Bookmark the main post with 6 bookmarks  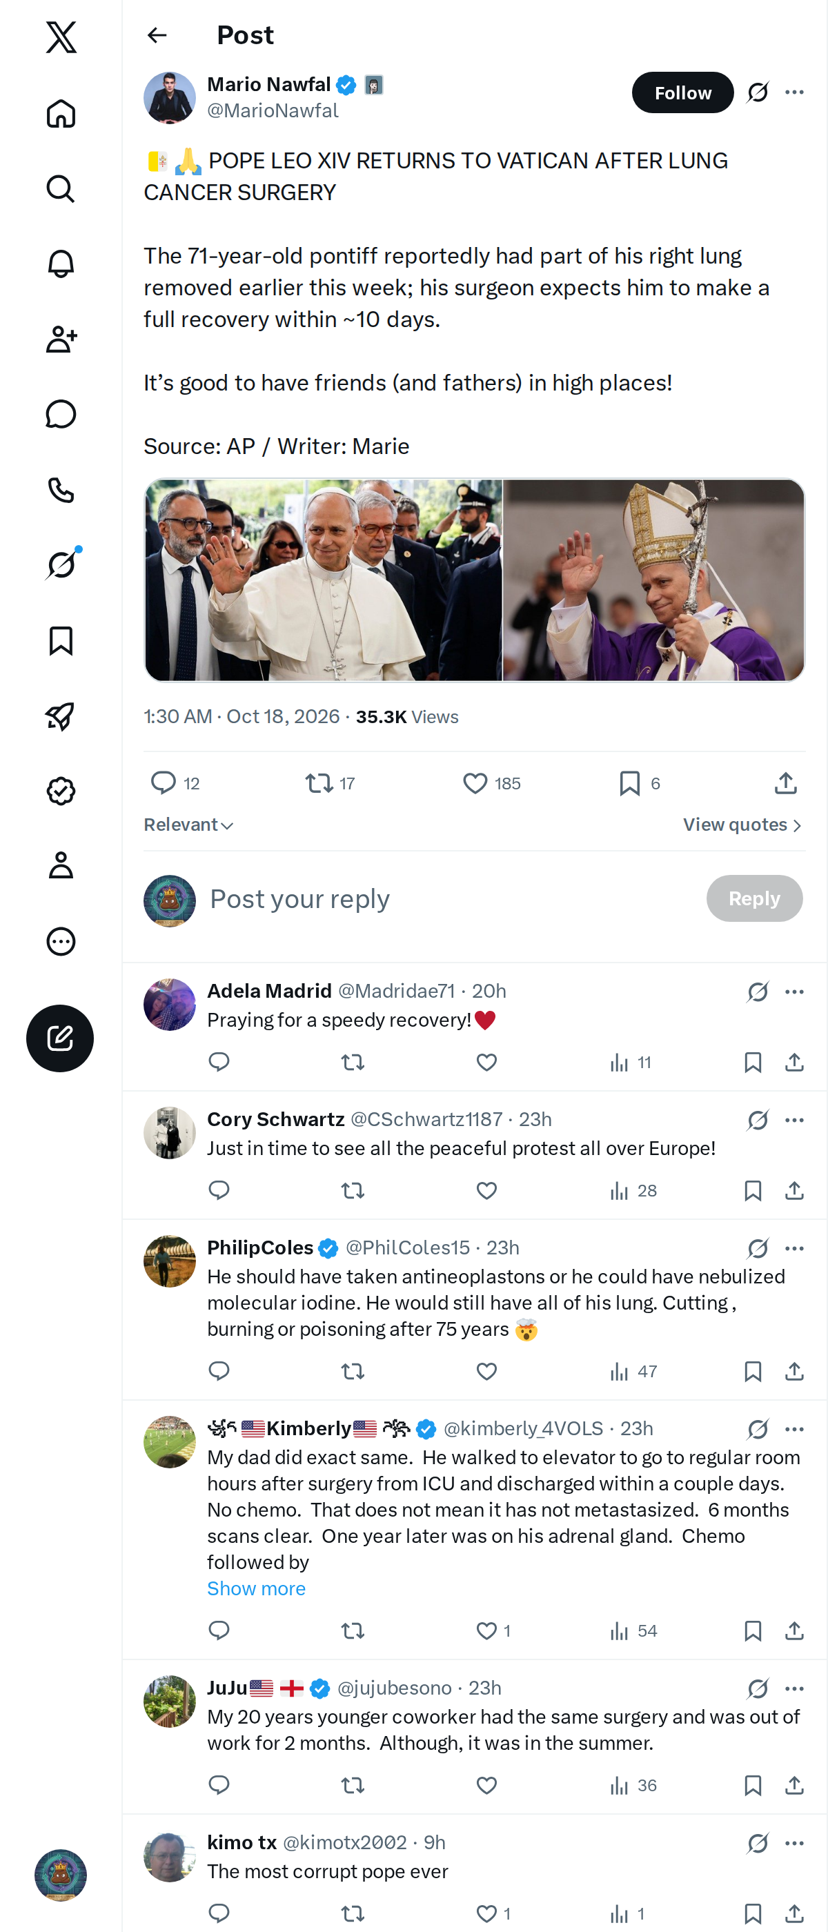point(639,783)
